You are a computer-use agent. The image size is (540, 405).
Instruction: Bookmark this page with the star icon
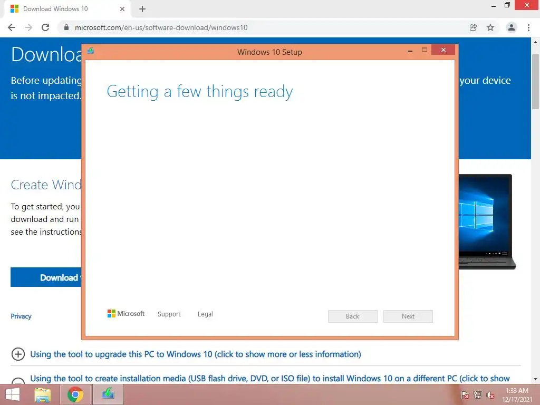(490, 27)
